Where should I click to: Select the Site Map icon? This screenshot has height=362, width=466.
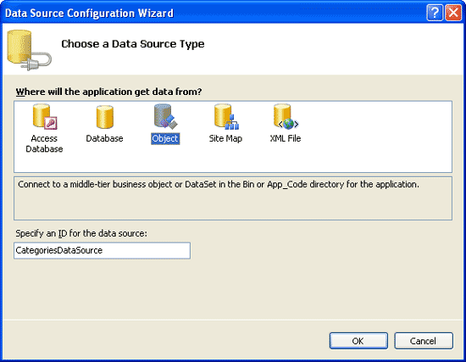click(226, 117)
